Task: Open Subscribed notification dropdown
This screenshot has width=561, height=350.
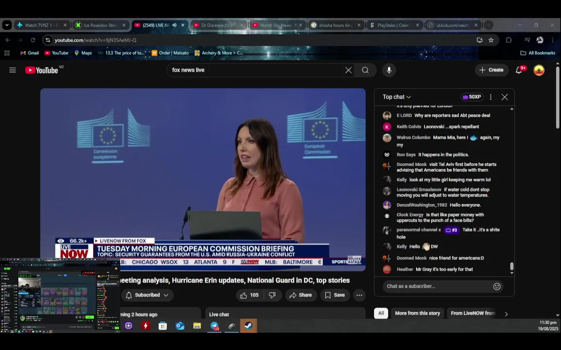Action: (x=147, y=295)
